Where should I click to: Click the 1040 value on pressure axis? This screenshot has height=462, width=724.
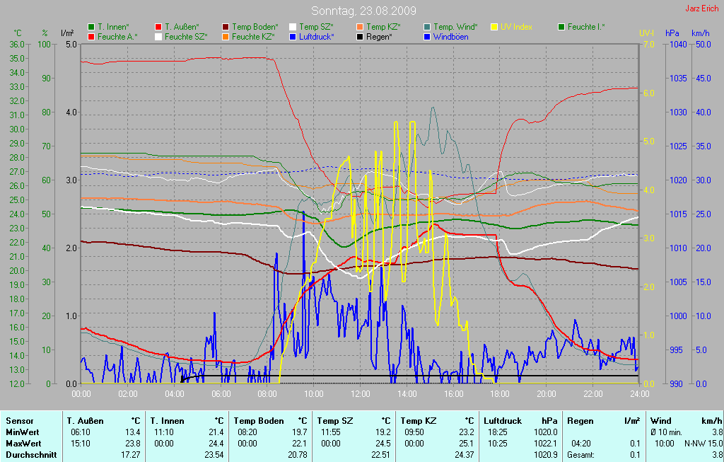coord(679,45)
